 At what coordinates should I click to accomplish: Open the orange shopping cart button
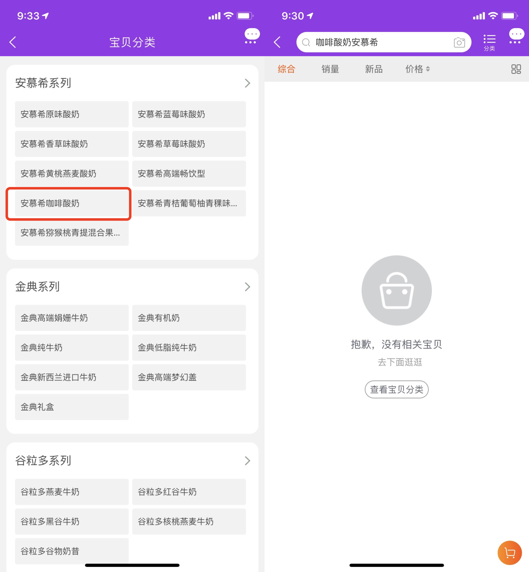tap(510, 553)
